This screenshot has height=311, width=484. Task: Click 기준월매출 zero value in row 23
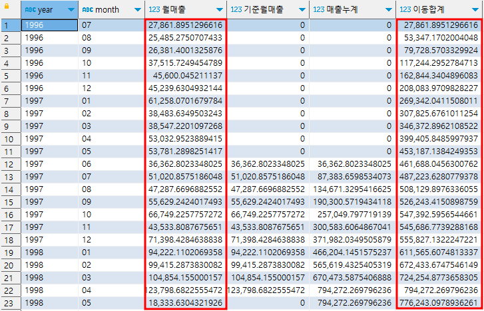coord(302,303)
